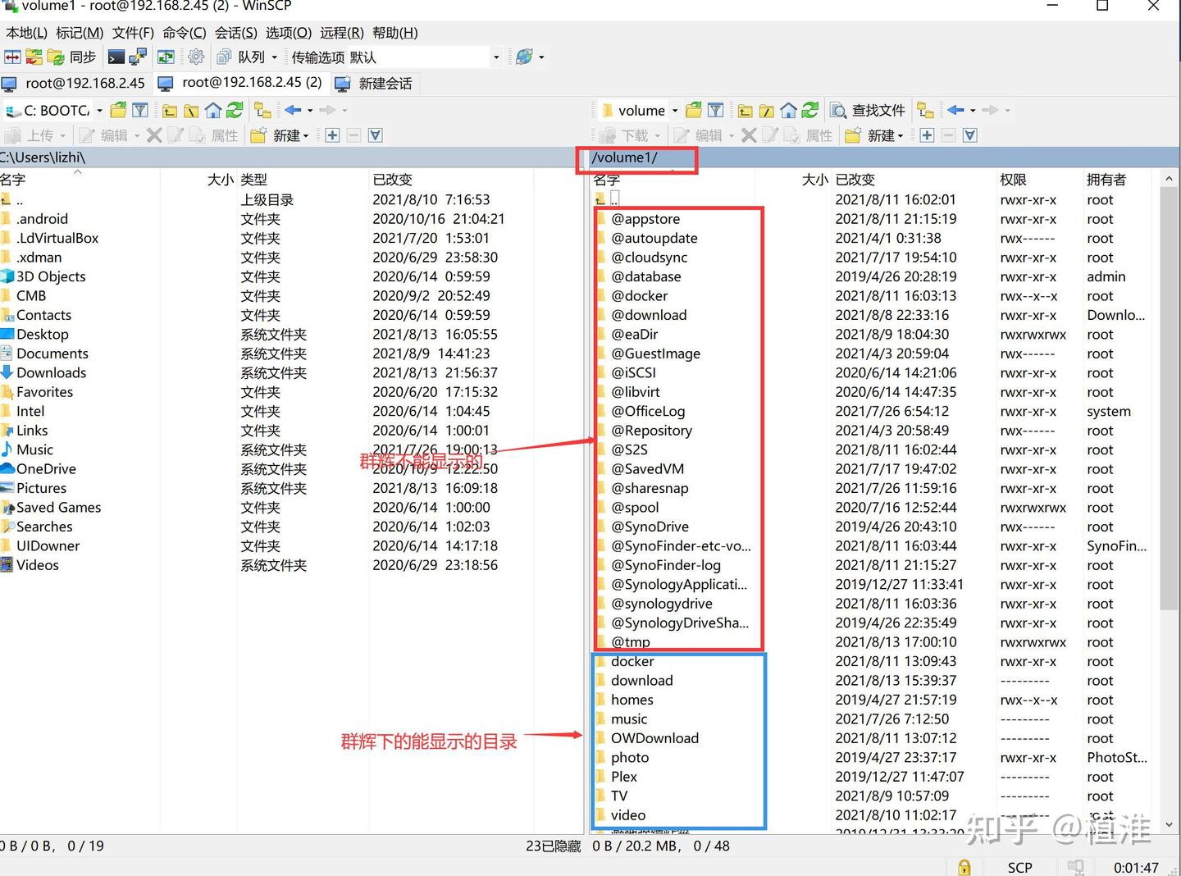This screenshot has height=876, width=1181.
Task: Open the 远程(R) menu
Action: coord(342,33)
